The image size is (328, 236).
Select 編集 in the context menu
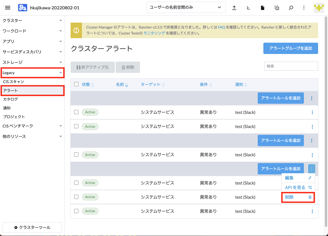tap(298, 178)
